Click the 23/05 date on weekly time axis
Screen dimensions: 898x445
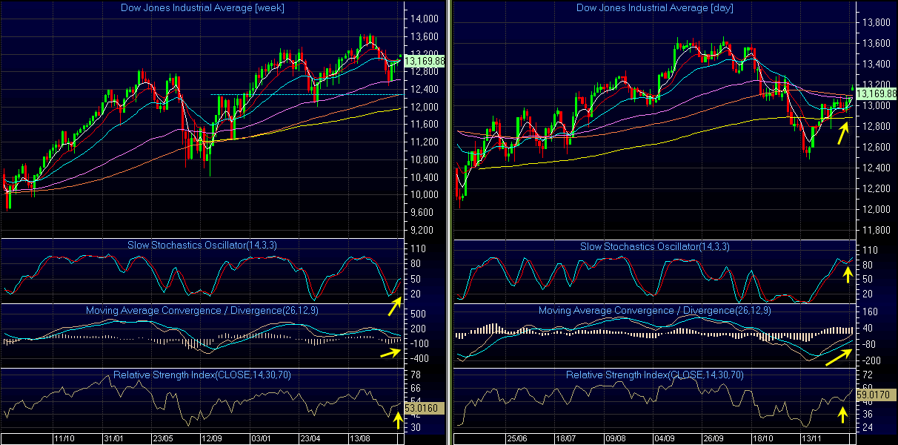pyautogui.click(x=162, y=439)
